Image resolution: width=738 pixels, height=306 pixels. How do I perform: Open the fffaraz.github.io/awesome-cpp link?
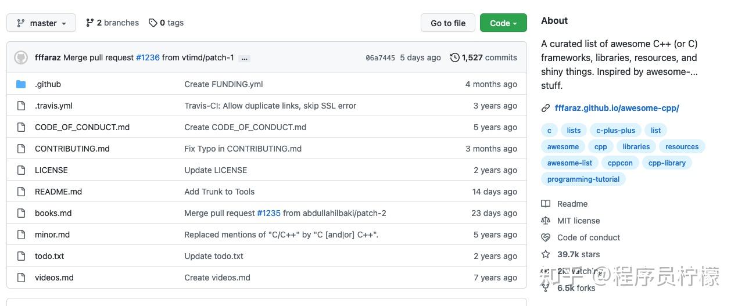coord(617,108)
